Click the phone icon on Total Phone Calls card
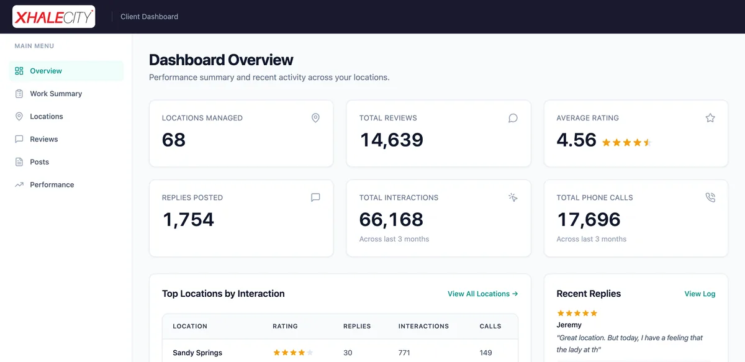This screenshot has width=745, height=362. 710,197
